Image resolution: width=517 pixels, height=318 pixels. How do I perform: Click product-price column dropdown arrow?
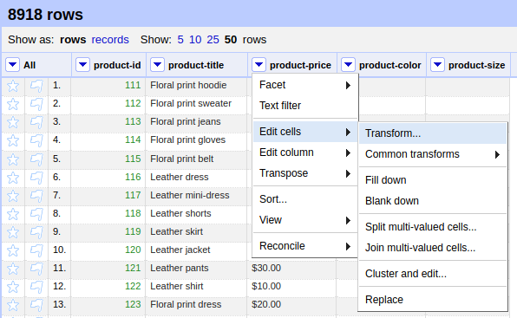[x=258, y=64]
